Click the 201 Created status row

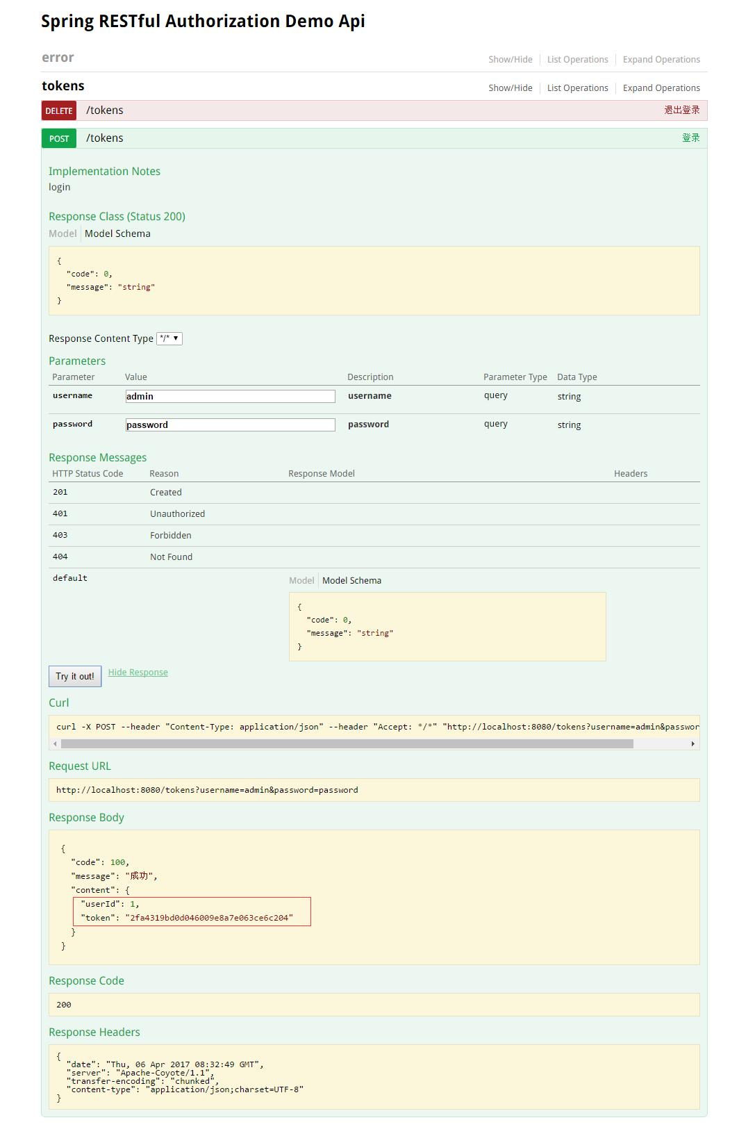click(374, 493)
